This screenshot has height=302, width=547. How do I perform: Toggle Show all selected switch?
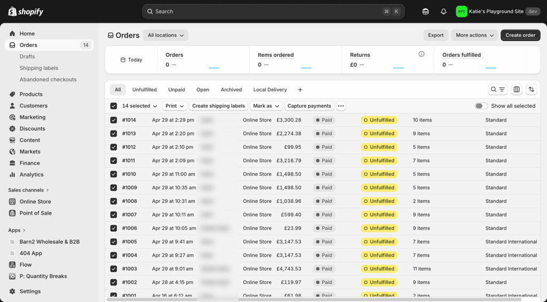pos(481,106)
